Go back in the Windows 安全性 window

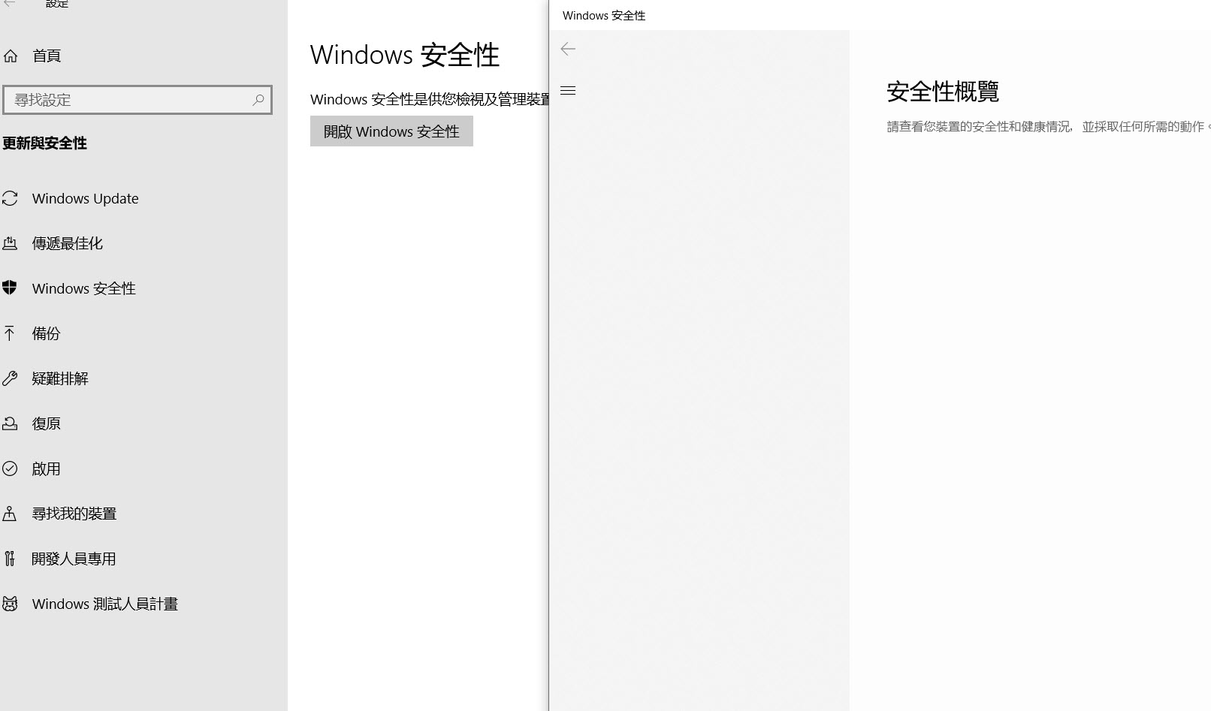pyautogui.click(x=568, y=49)
